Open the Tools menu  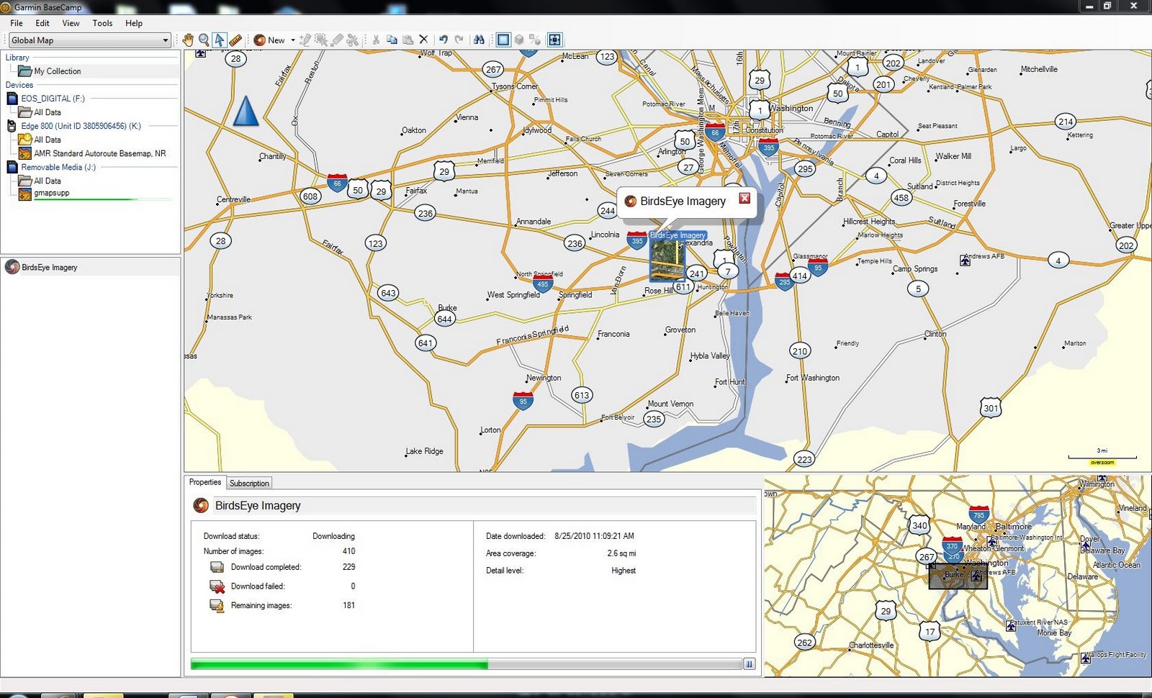tap(102, 23)
